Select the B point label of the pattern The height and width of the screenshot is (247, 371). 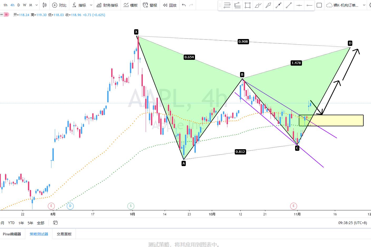[242, 75]
